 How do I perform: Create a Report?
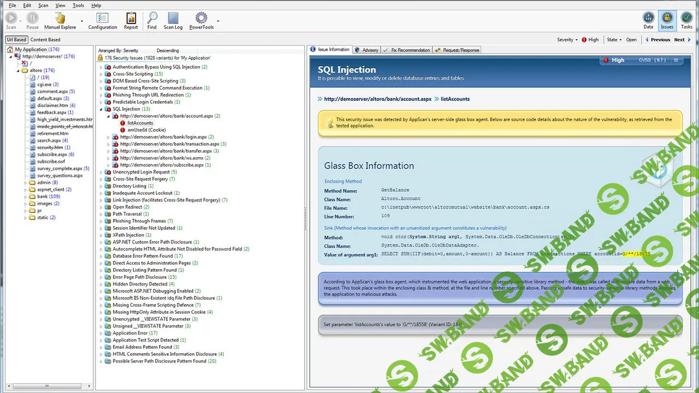tap(131, 21)
